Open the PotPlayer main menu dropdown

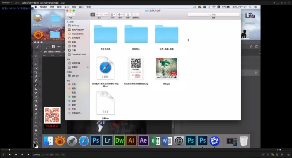point(7,3)
